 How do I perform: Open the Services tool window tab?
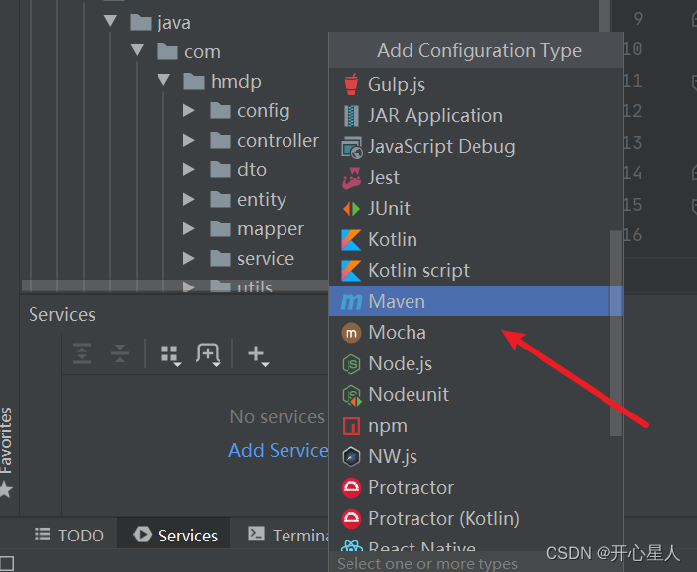(175, 536)
